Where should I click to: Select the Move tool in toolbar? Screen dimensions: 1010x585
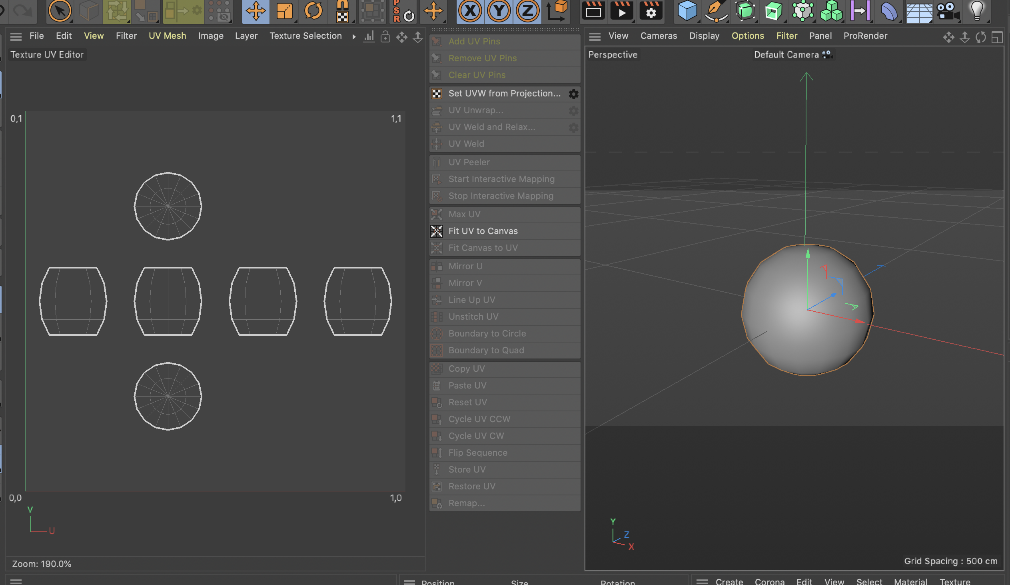[x=255, y=11]
